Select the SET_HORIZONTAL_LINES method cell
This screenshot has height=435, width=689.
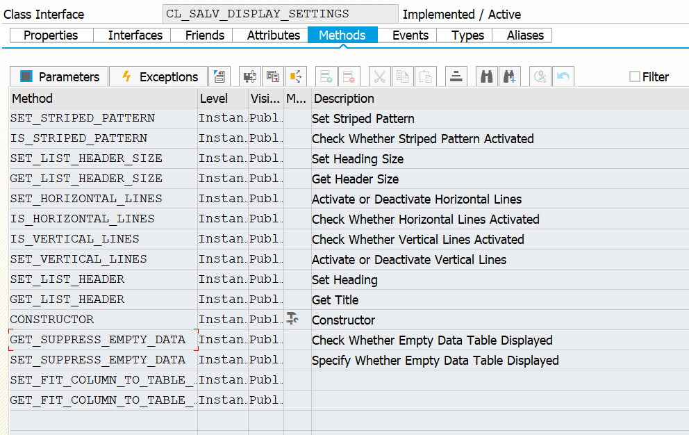point(103,199)
